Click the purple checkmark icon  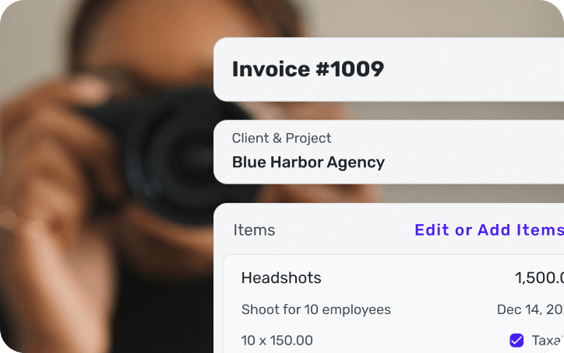(516, 340)
